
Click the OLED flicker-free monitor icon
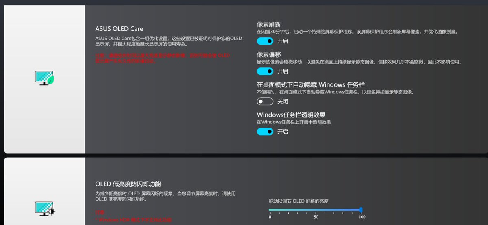tap(44, 209)
